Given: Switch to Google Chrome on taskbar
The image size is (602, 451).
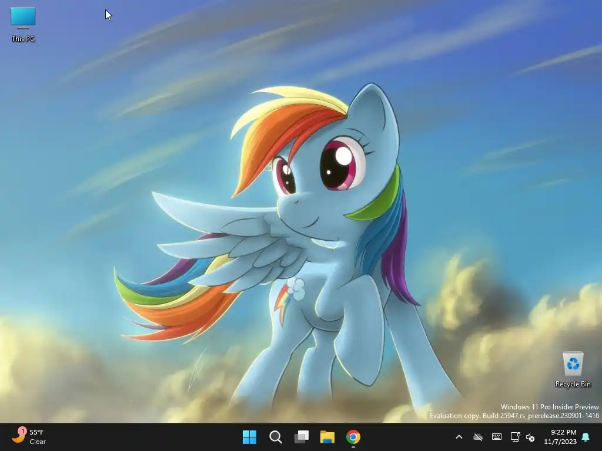Looking at the screenshot, I should point(353,437).
